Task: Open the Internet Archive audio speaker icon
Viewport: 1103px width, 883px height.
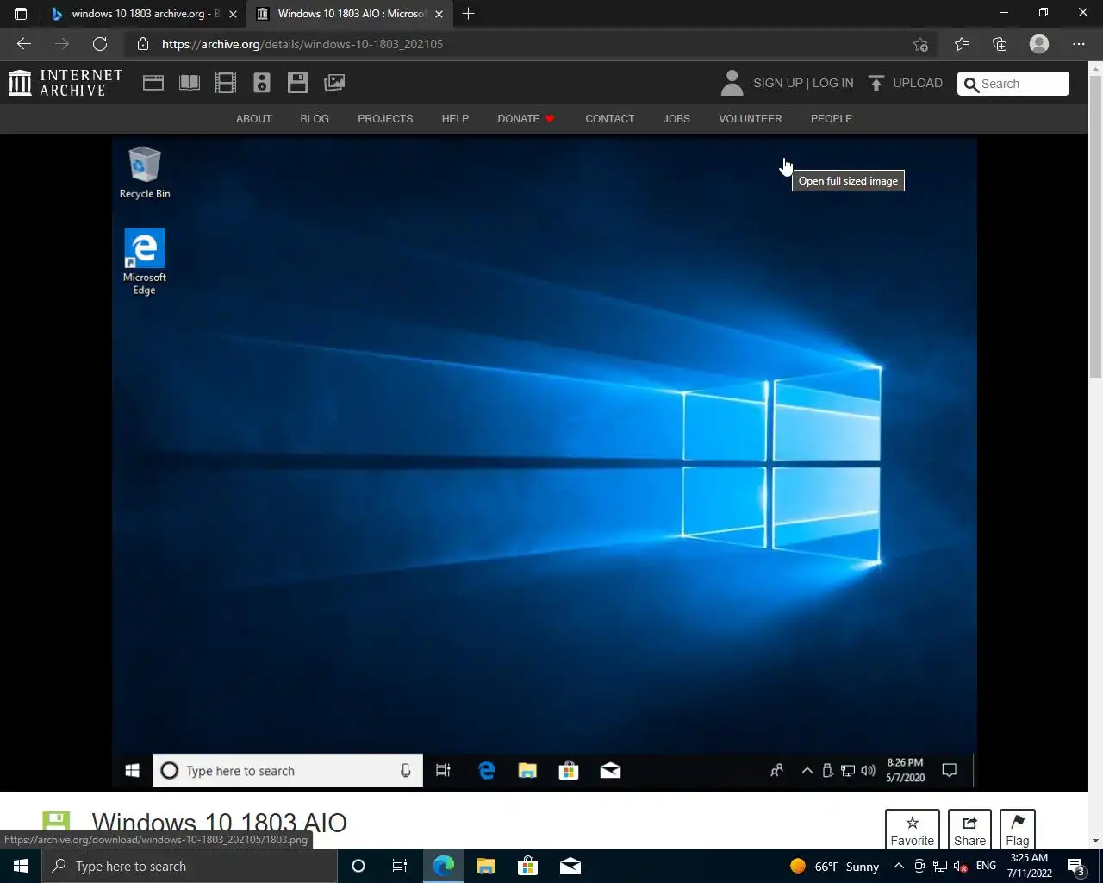Action: 262,83
